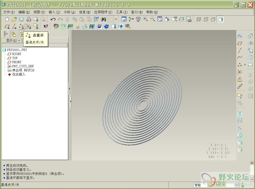The height and width of the screenshot is (189, 255).
Task: Regenerate the model
Action: click(96, 19)
